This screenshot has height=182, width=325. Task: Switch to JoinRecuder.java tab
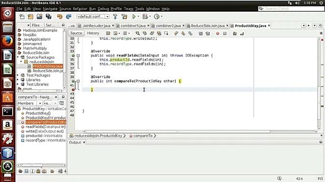(x=96, y=26)
